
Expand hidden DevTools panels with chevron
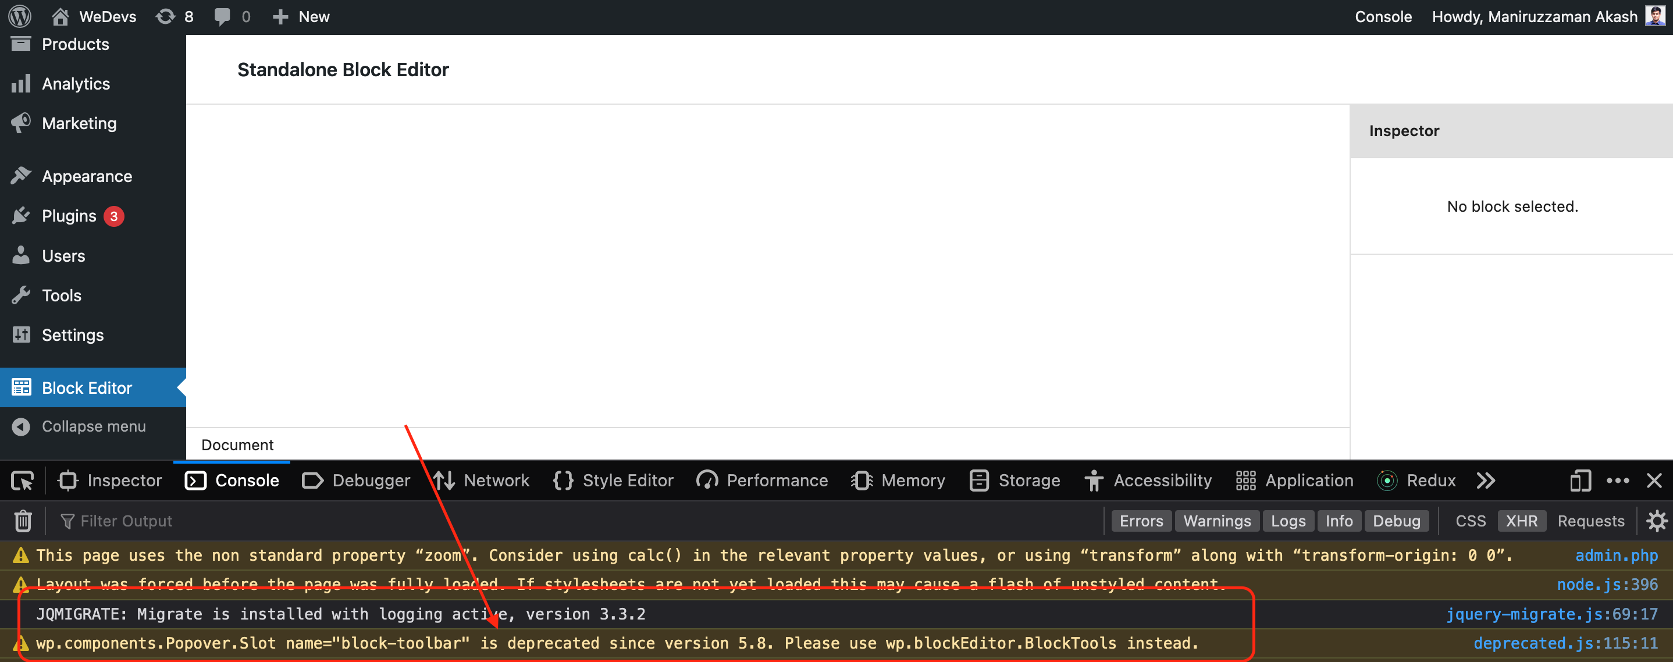(x=1485, y=480)
